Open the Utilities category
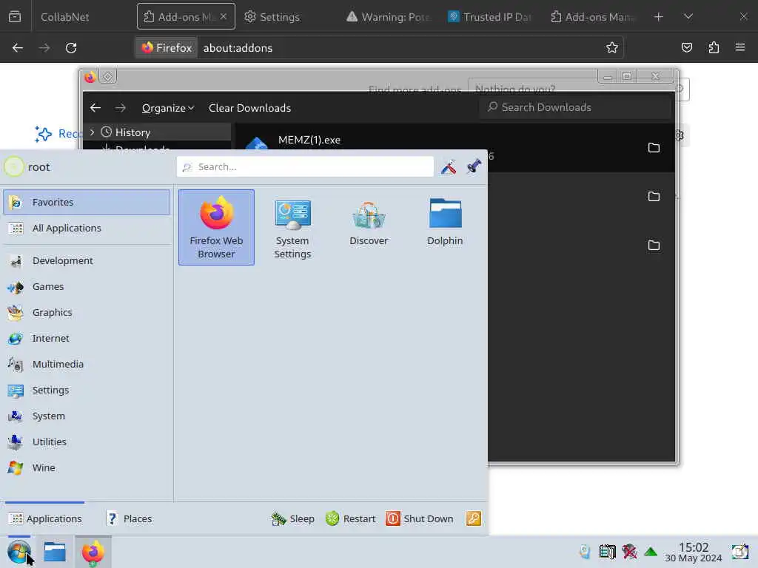Screen dimensions: 758x568 tap(87, 442)
